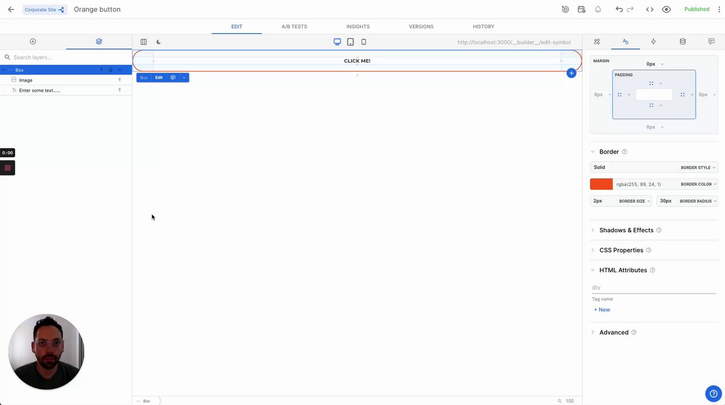The image size is (725, 405).
Task: Redo the last change
Action: pos(630,10)
